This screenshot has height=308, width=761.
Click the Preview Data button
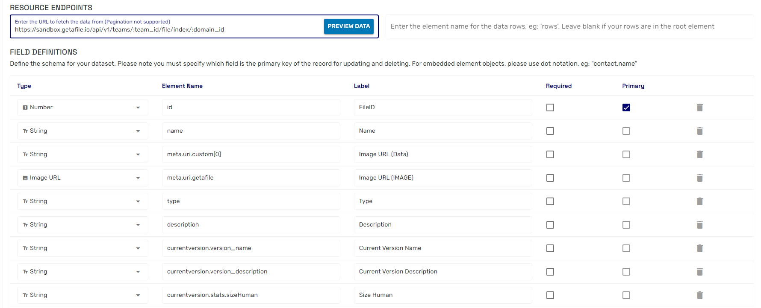348,26
